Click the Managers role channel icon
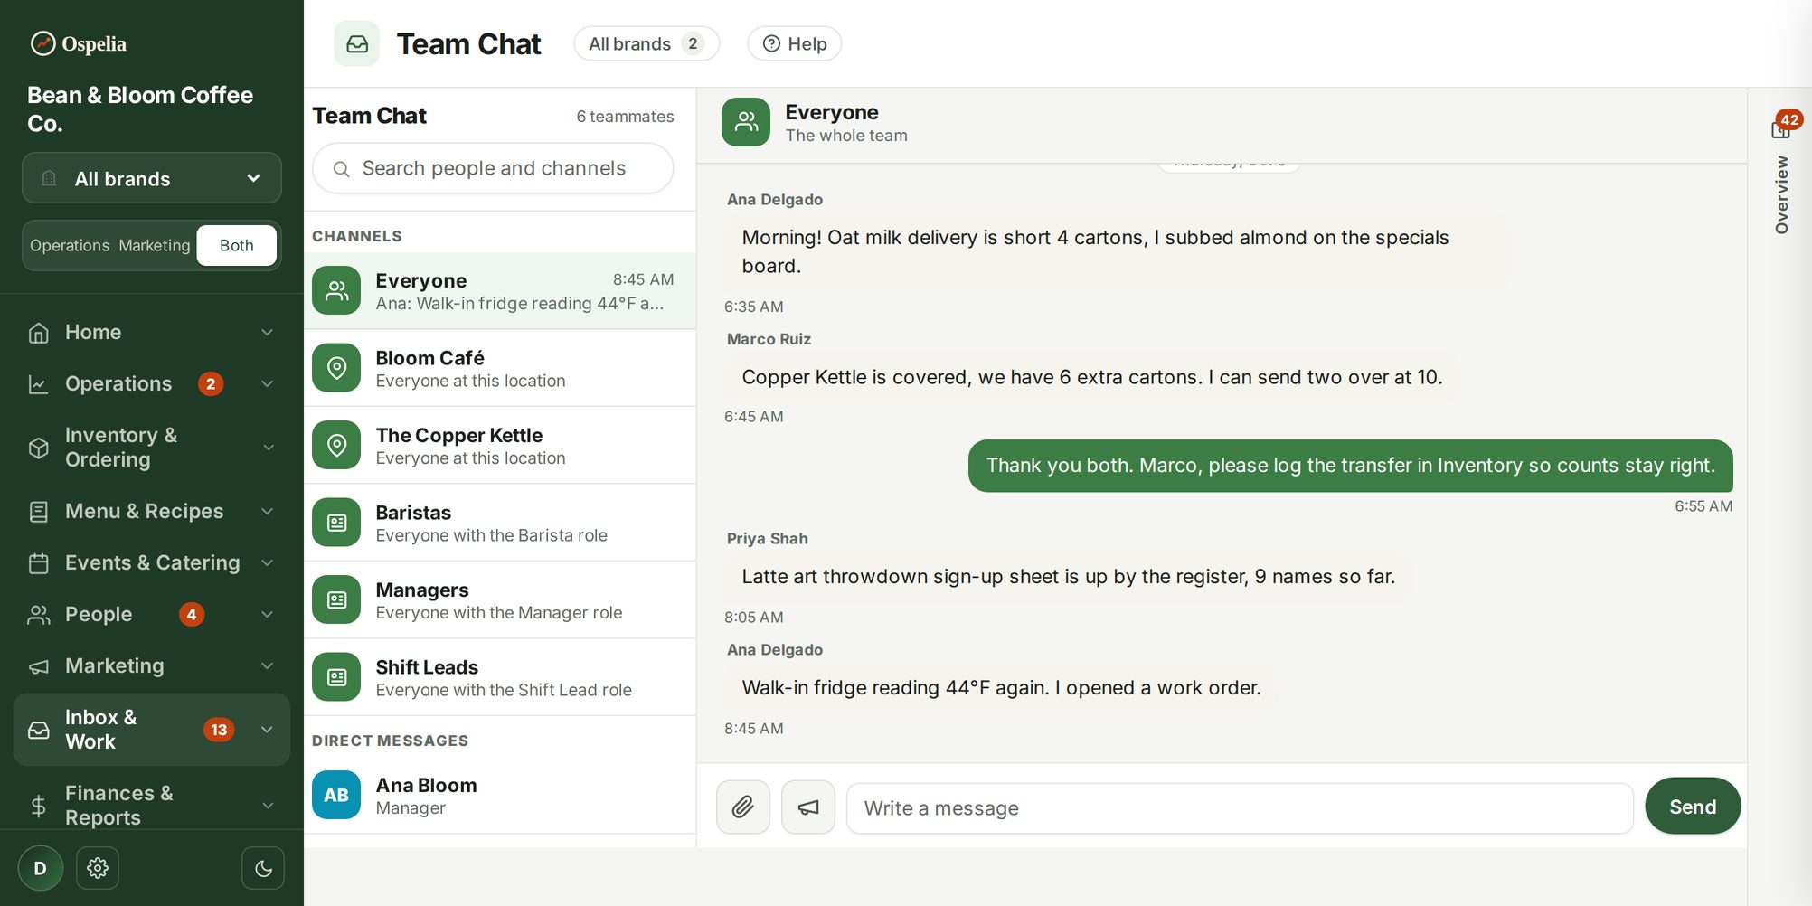1812x906 pixels. coord(336,599)
